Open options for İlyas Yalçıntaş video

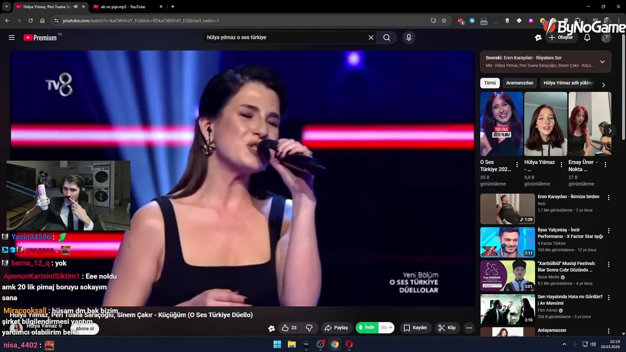pos(609,231)
